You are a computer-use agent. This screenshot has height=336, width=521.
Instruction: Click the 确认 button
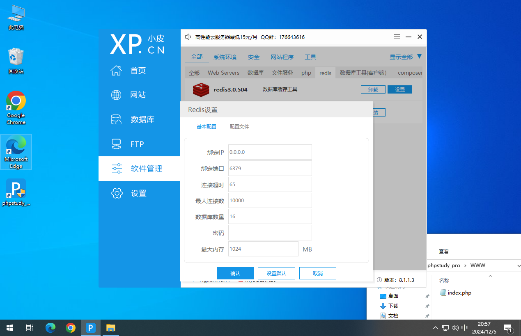(235, 273)
